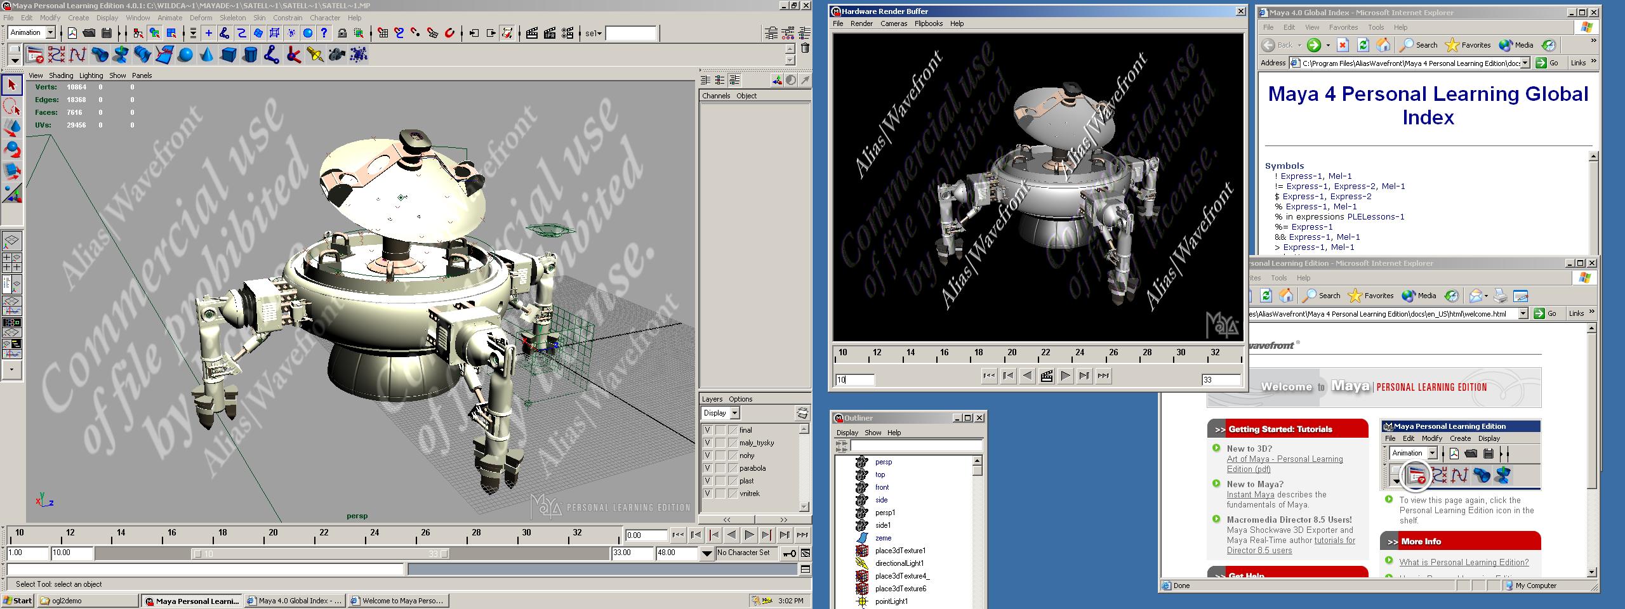This screenshot has height=609, width=1625.
Task: Open Flipbooks menu in Hardware Render Buffer
Action: tap(929, 23)
